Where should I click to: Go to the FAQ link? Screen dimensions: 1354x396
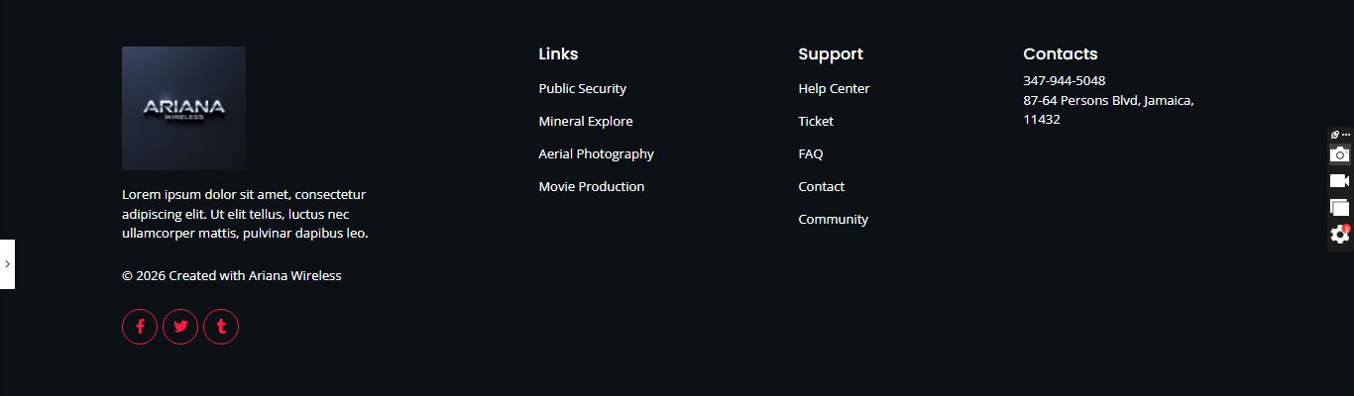point(810,154)
